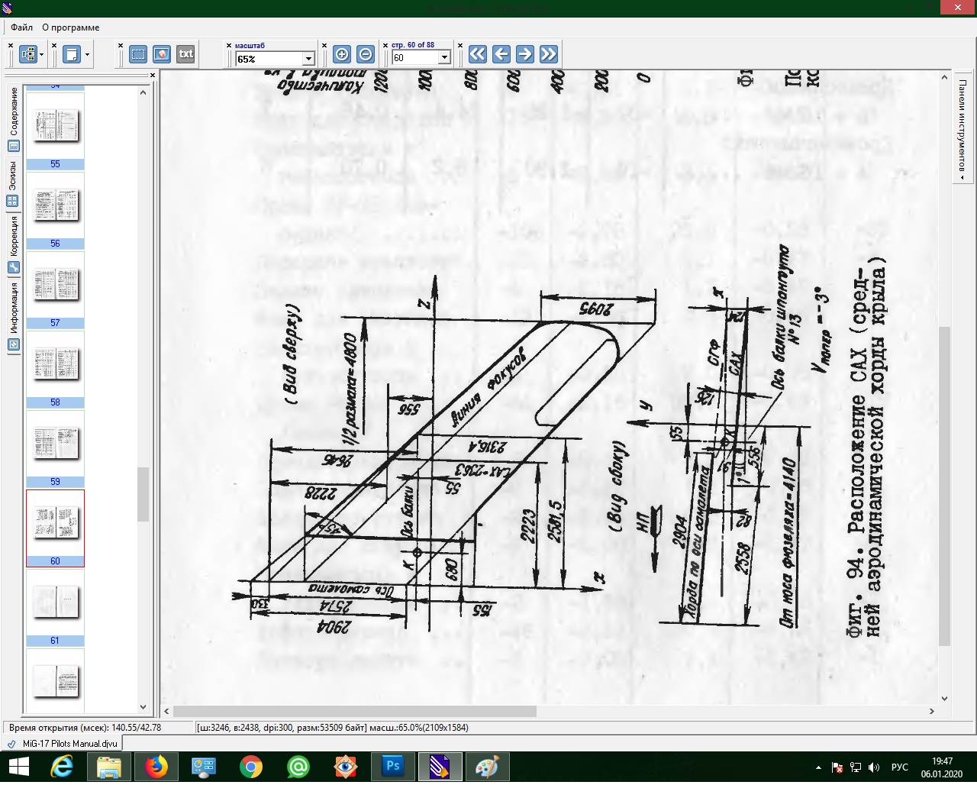Open the page layout mode dropdown arrow
Viewport: 977px width, 785px height.
click(87, 55)
